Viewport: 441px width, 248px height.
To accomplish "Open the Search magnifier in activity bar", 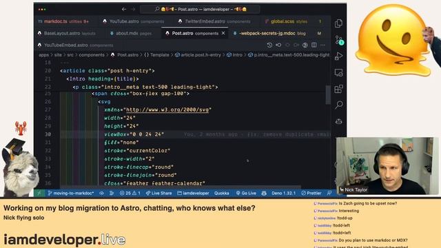I will (x=338, y=105).
